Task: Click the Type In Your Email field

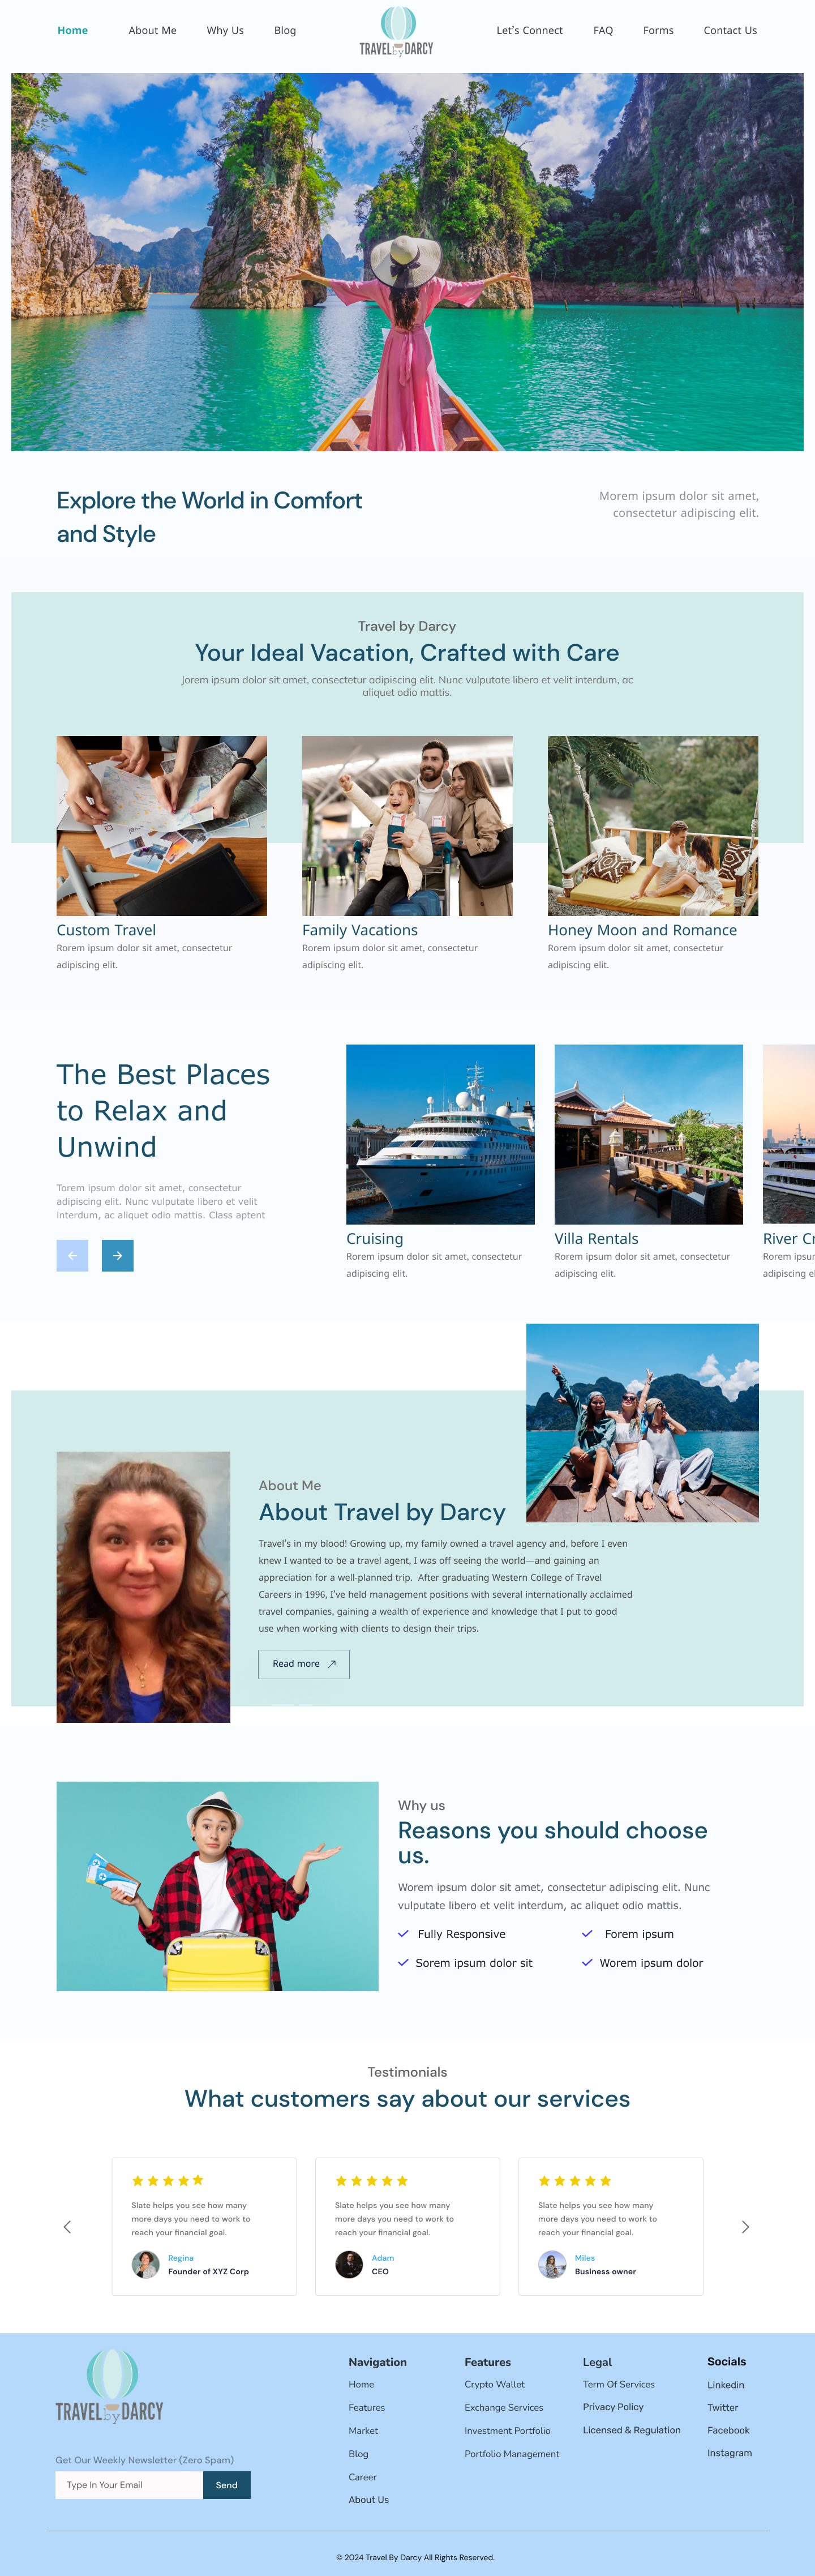Action: click(x=129, y=2485)
